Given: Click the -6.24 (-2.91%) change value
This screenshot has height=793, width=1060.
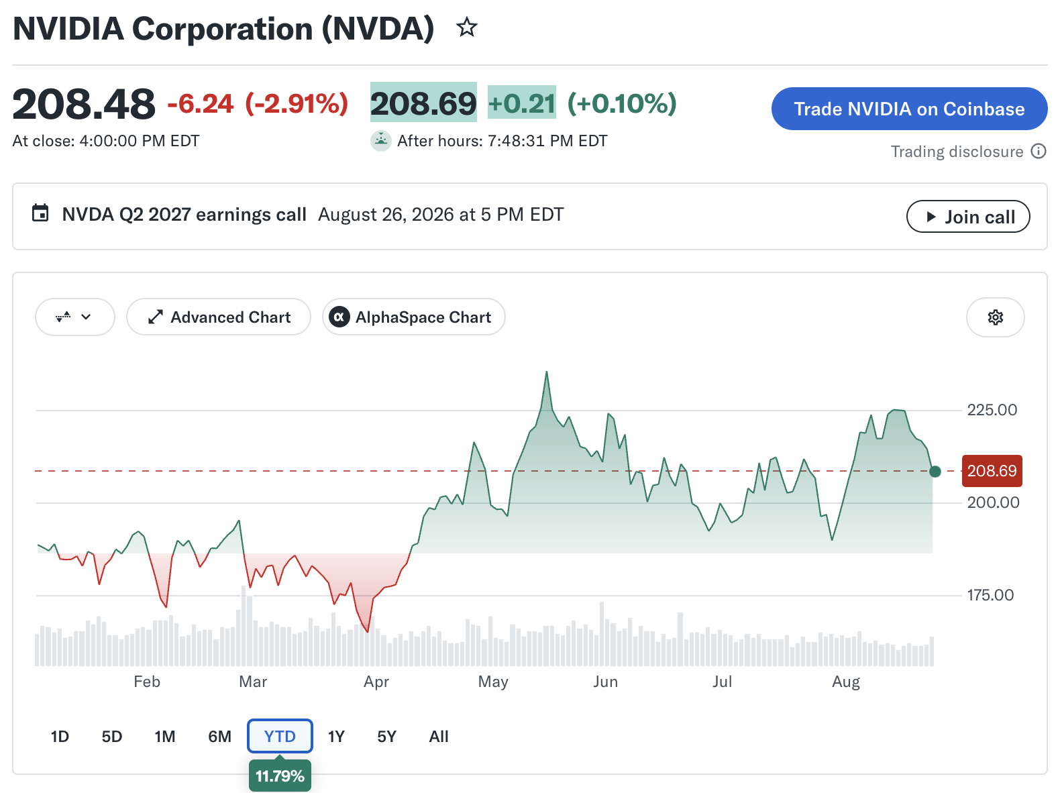Looking at the screenshot, I should 258,104.
